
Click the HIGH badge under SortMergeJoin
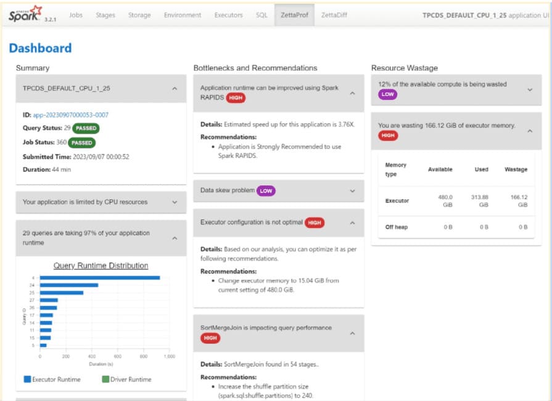click(x=210, y=338)
